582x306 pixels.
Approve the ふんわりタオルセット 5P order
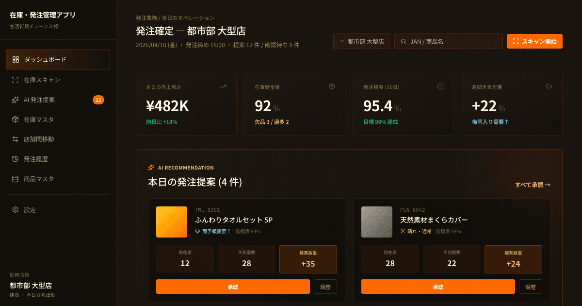click(x=233, y=287)
